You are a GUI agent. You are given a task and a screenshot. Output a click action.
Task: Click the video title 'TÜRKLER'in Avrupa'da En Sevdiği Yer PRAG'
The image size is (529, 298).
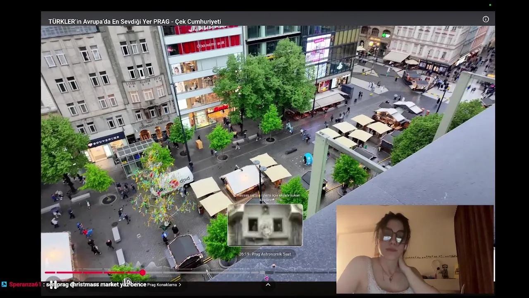135,22
